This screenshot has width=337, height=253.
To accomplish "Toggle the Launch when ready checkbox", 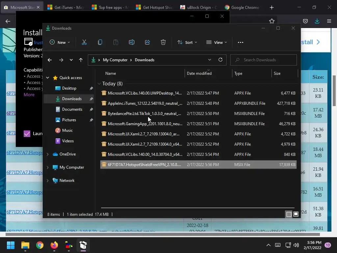I will [27, 134].
